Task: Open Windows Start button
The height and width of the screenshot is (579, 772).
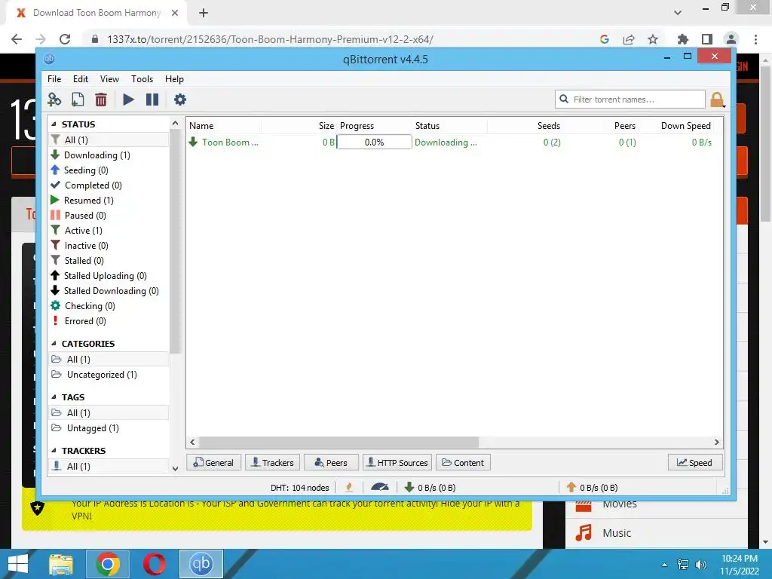Action: tap(18, 564)
